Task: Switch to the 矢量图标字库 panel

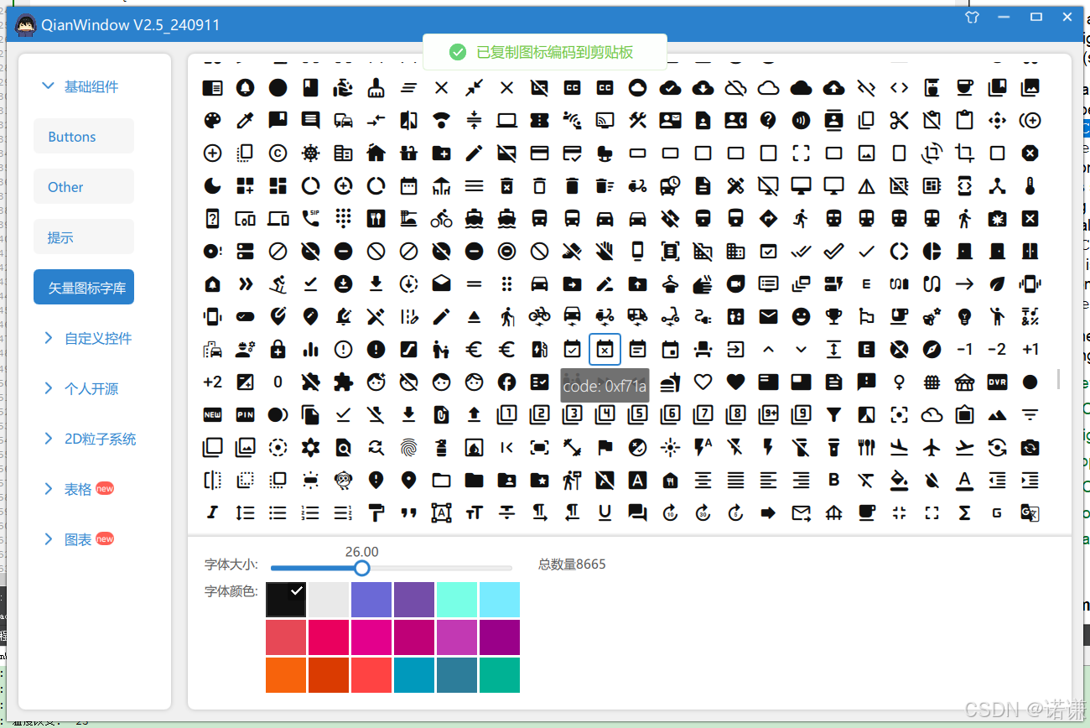Action: 83,286
